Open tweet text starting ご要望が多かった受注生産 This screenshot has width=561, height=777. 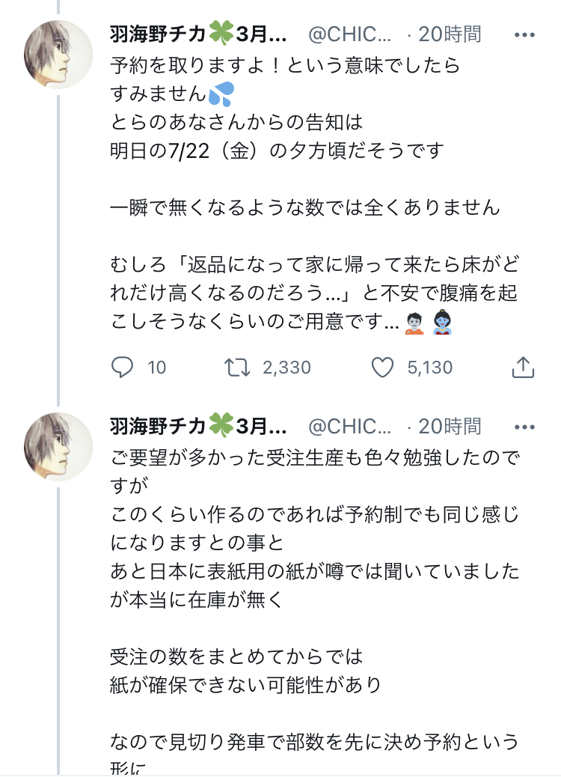[314, 457]
